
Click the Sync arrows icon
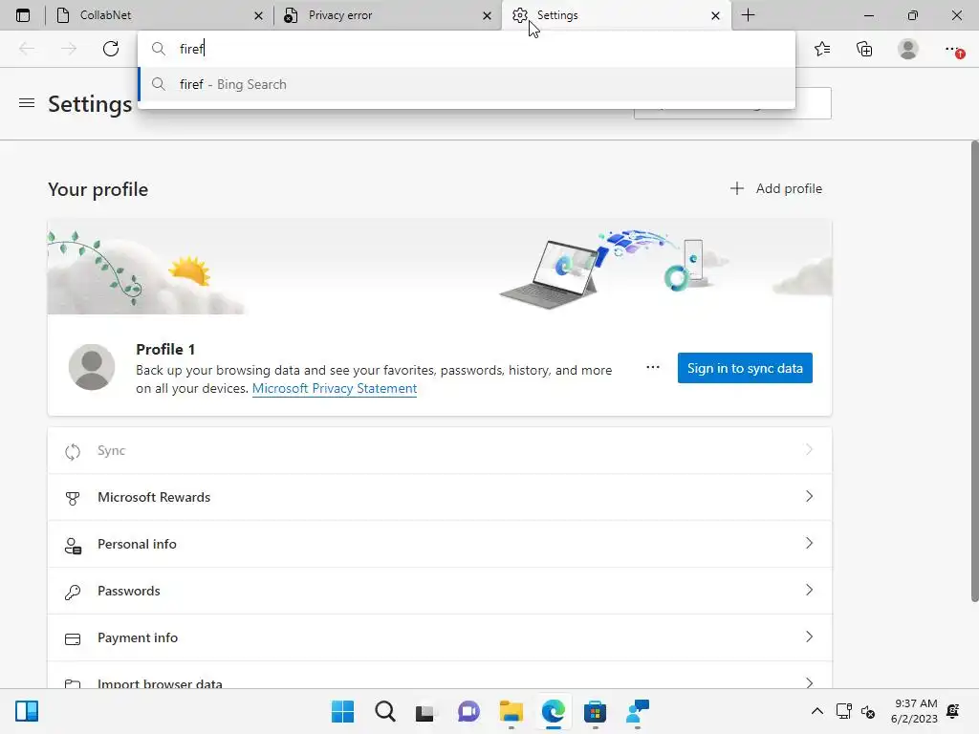click(73, 451)
